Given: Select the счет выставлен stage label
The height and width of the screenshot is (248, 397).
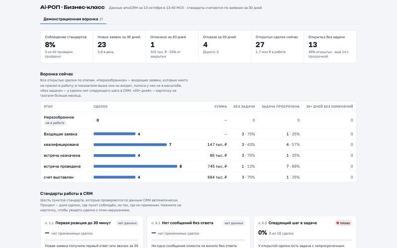Looking at the screenshot, I should pyautogui.click(x=59, y=177).
